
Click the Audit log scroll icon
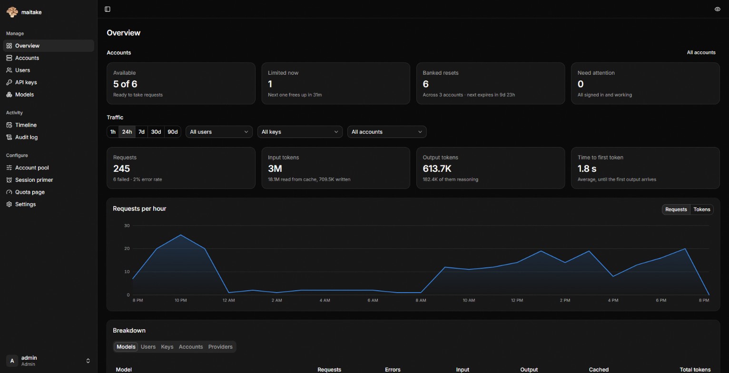tap(9, 137)
